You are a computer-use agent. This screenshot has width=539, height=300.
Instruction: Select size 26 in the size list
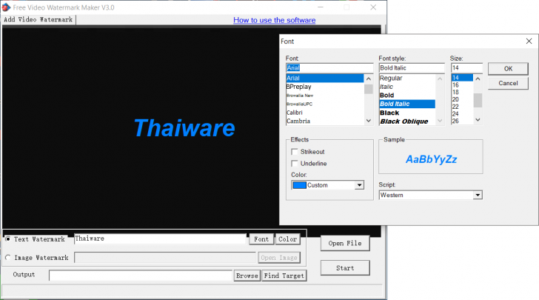pos(462,121)
